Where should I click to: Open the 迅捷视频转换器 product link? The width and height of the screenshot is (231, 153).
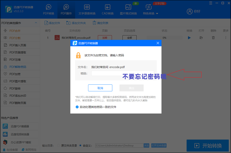click(20, 134)
